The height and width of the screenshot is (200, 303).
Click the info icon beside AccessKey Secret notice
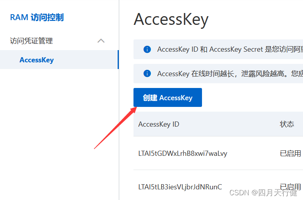[x=147, y=49]
